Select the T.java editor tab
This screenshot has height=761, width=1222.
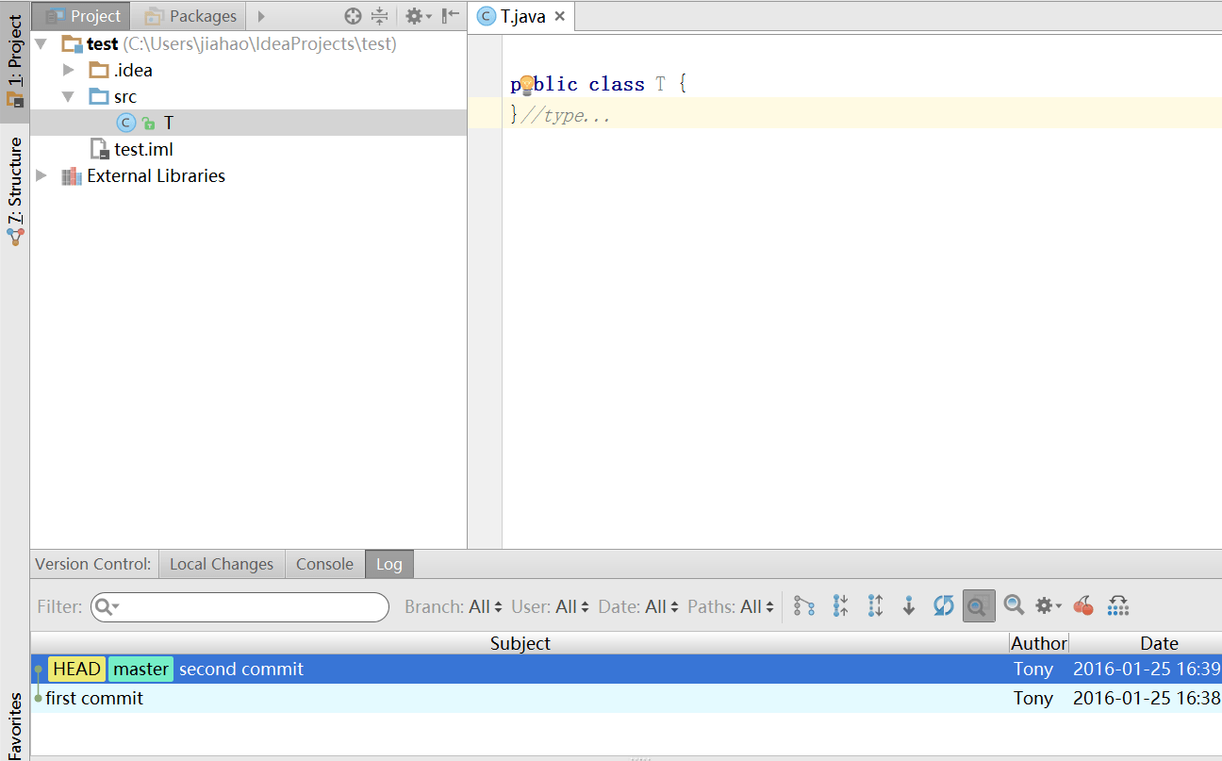point(521,16)
